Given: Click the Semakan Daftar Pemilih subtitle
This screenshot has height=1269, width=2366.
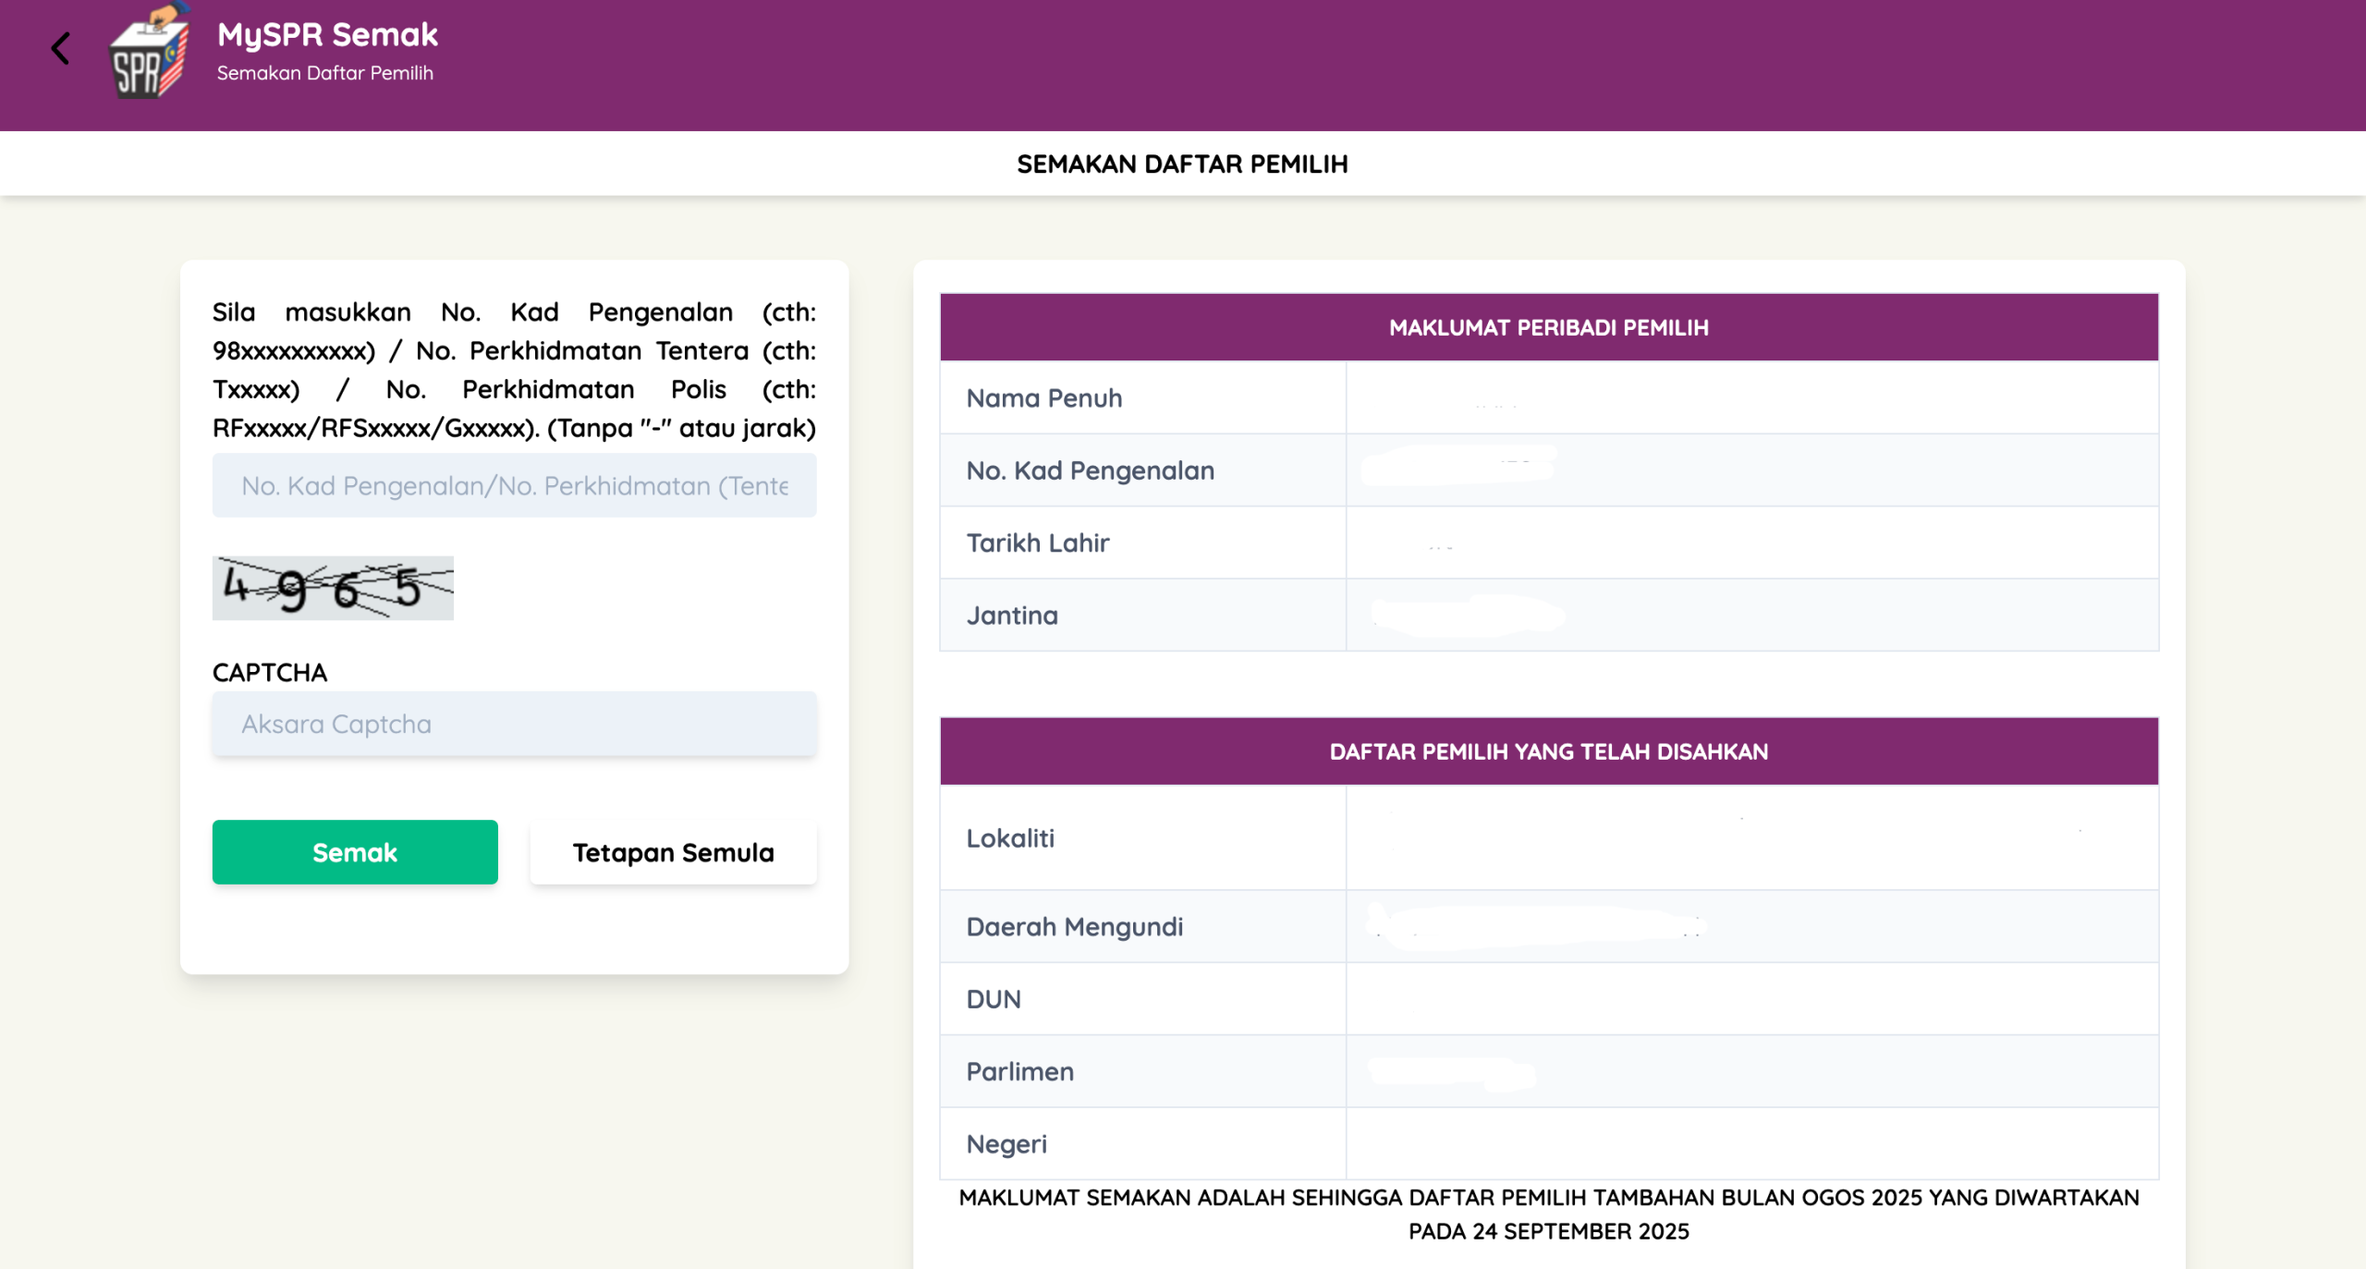Looking at the screenshot, I should 324,73.
